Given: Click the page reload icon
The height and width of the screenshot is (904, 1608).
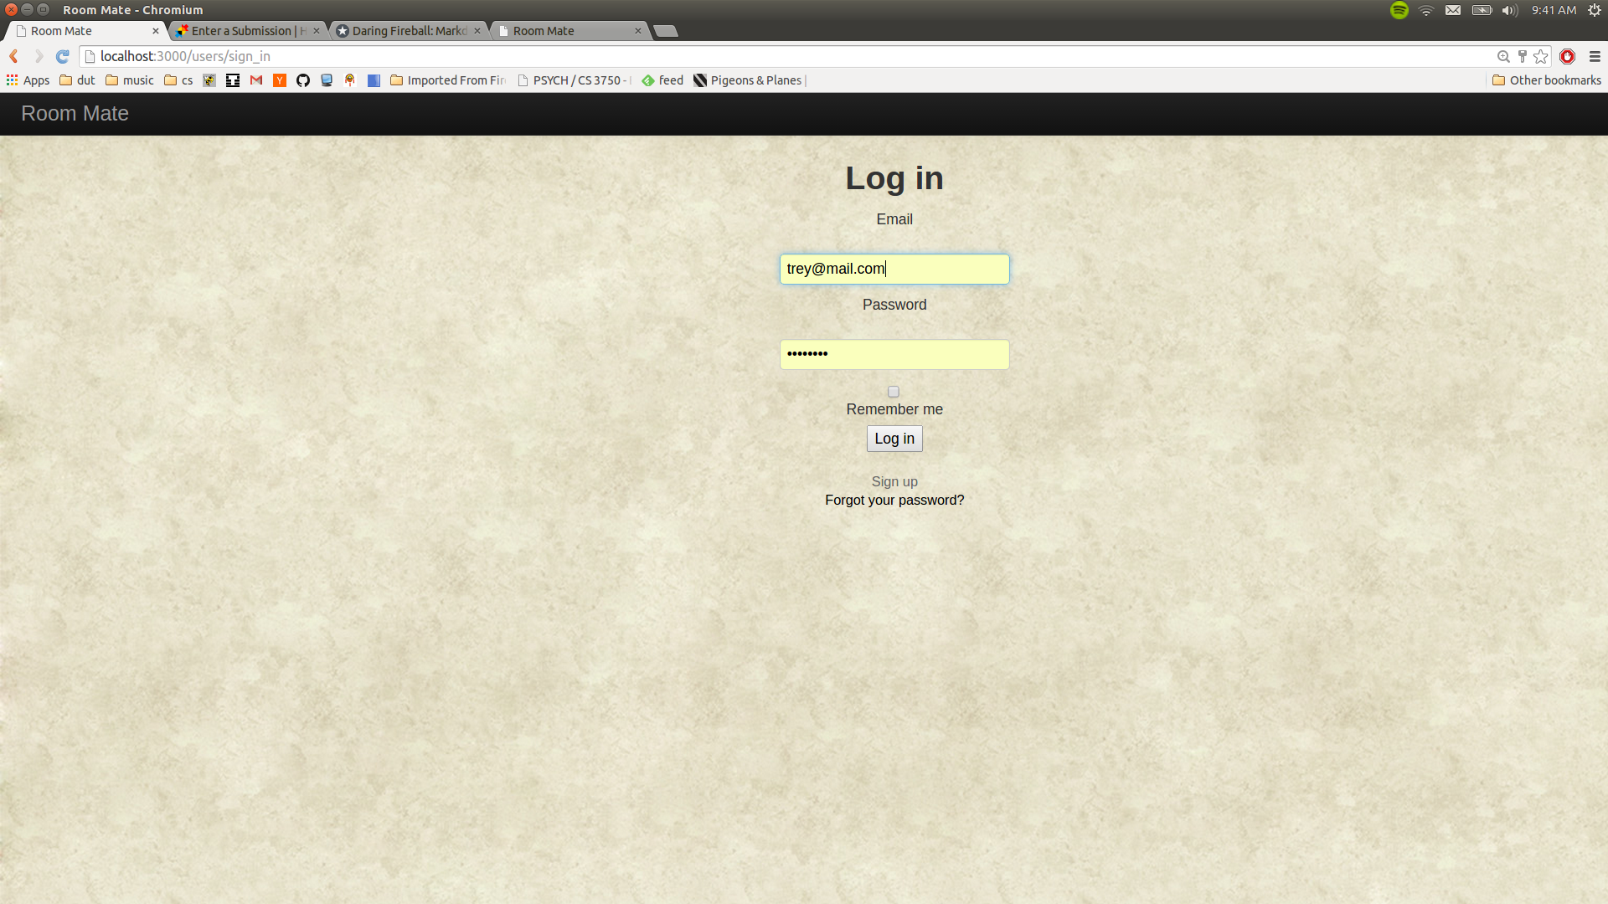Looking at the screenshot, I should pos(62,56).
